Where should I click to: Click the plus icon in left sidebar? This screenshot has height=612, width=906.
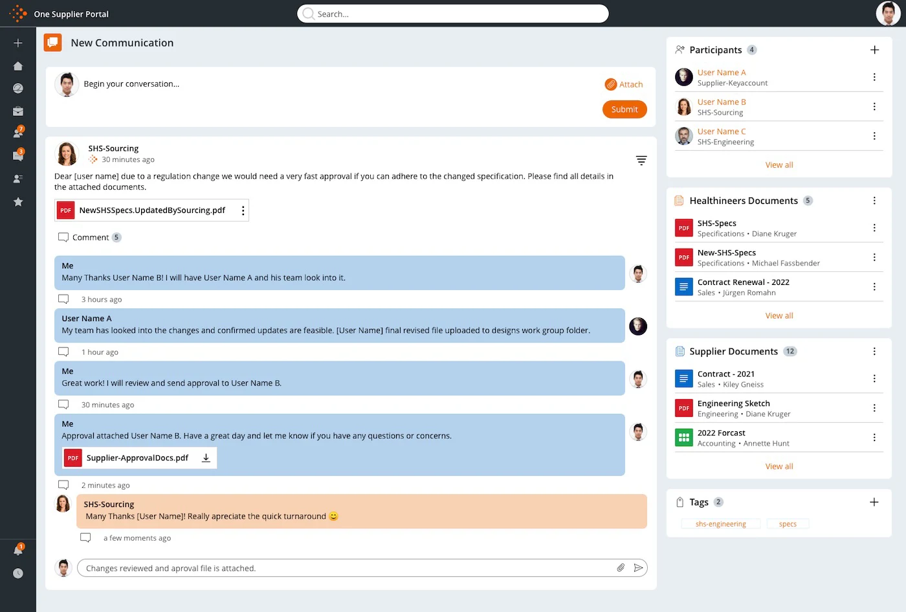[18, 43]
